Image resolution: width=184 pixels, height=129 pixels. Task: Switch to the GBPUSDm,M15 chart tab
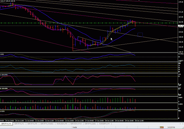coord(76,124)
